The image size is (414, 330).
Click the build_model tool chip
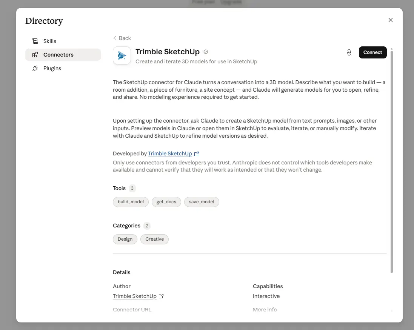[x=131, y=202]
